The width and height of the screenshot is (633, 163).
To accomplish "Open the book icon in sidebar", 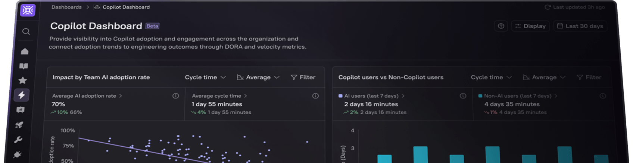I will [x=24, y=66].
